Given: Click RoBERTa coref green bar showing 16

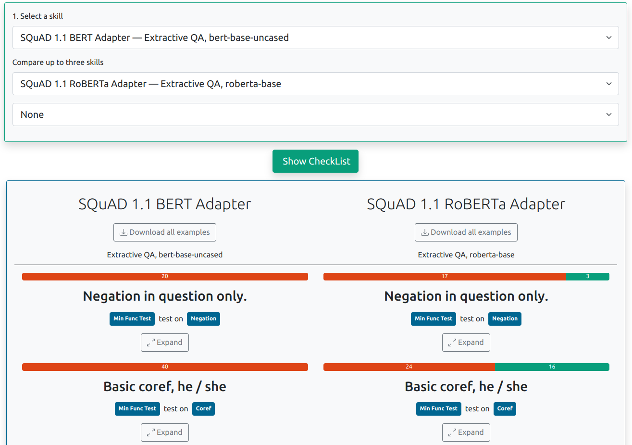Looking at the screenshot, I should [552, 367].
